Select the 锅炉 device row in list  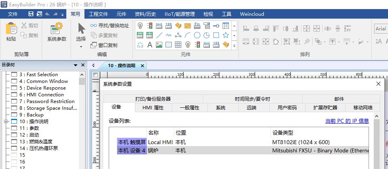coord(238,150)
